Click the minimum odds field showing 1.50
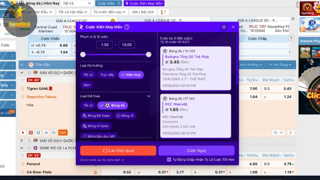The width and height of the screenshot is (320, 180). coord(104,45)
